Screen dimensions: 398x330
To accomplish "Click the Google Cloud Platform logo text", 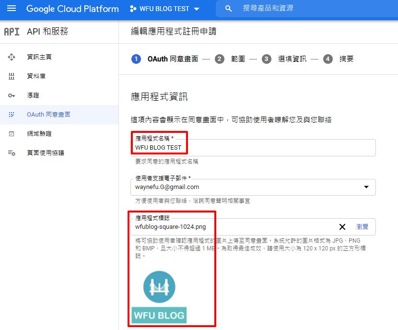I will pos(72,9).
